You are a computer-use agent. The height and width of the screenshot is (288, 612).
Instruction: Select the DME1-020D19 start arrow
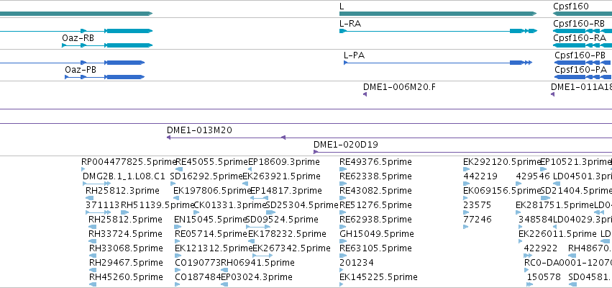(x=316, y=152)
